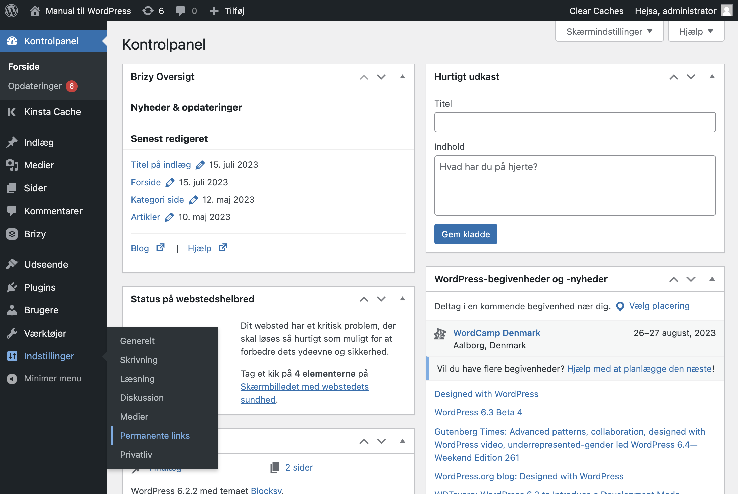738x494 pixels.
Task: Click the Vælg placering link
Action: (x=659, y=306)
